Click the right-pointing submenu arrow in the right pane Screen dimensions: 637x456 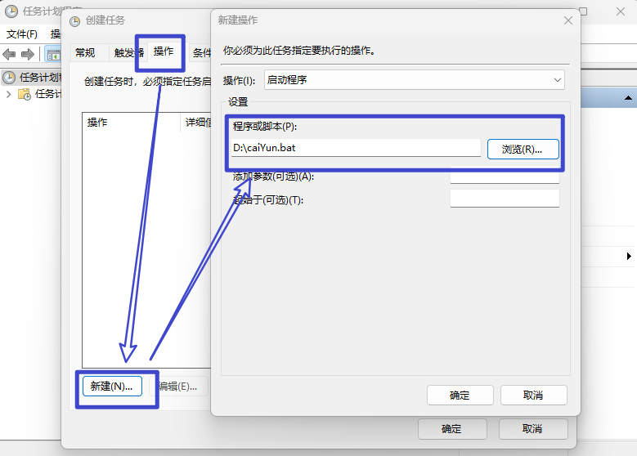click(x=629, y=257)
